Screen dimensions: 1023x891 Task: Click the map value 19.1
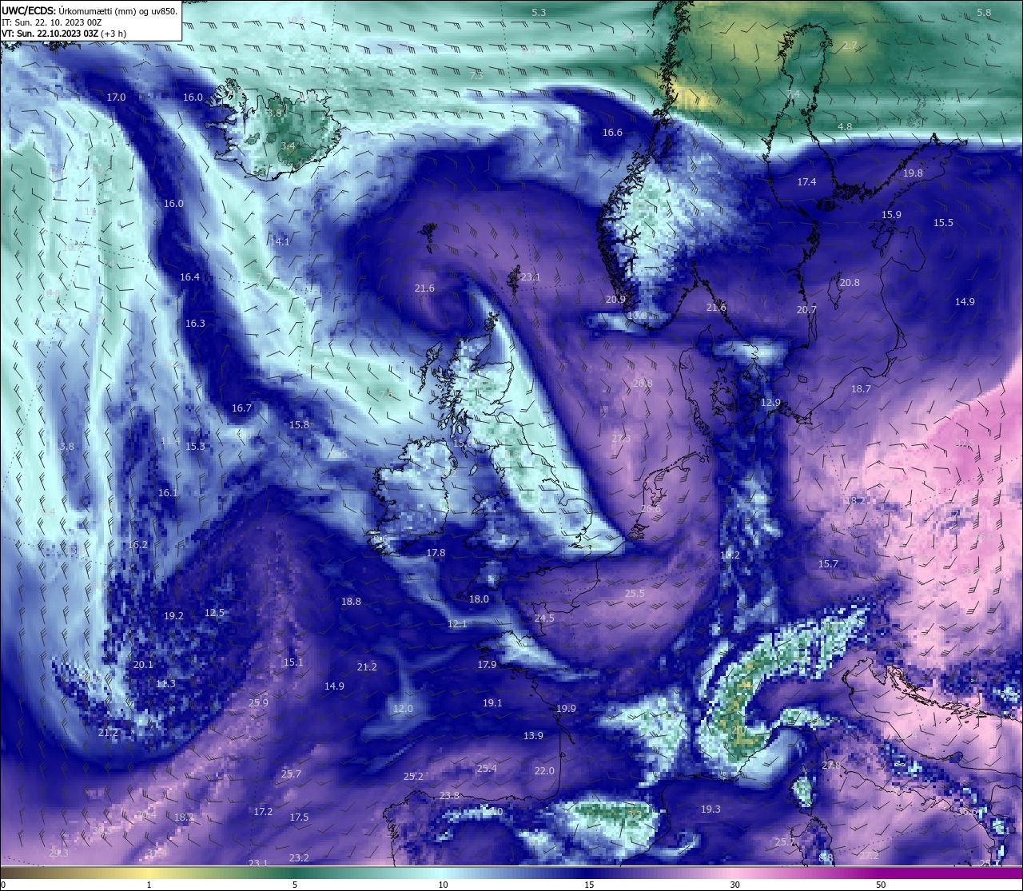492,703
